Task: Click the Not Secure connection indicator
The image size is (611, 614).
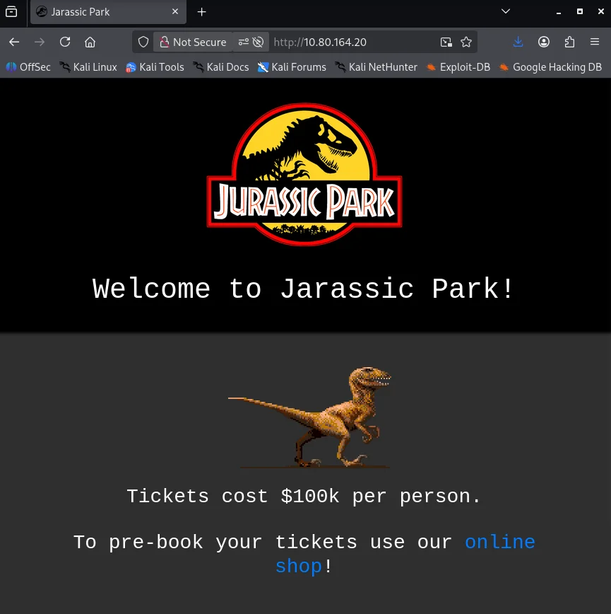Action: coord(192,42)
